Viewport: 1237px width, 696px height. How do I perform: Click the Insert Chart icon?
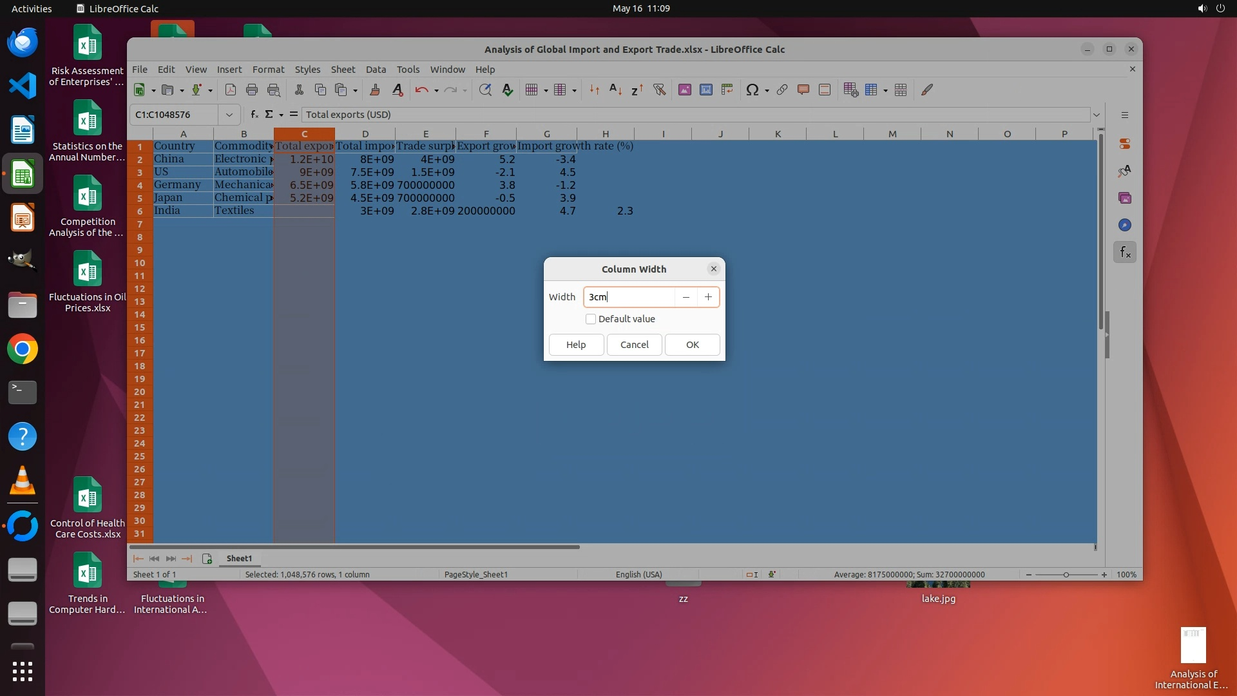tap(706, 90)
